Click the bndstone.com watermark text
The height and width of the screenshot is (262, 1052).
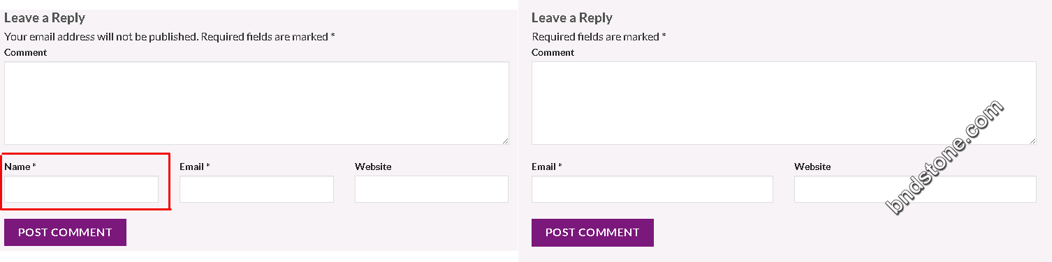944,157
